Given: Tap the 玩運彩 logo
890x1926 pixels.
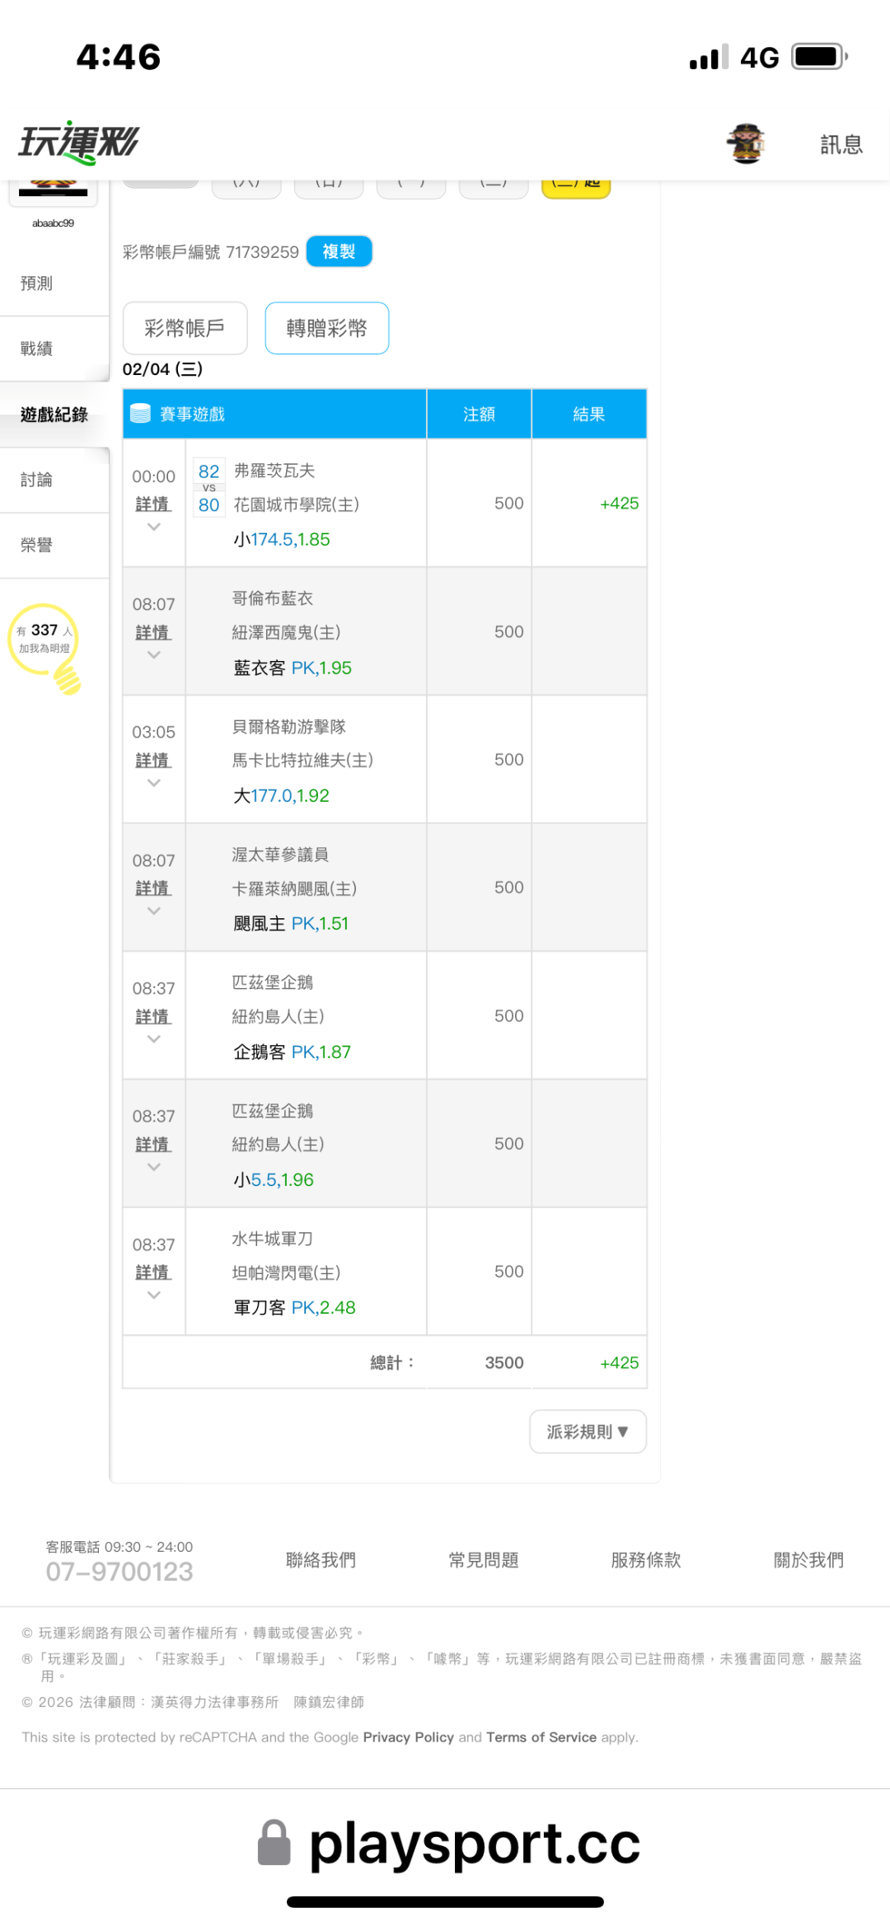Looking at the screenshot, I should point(79,143).
